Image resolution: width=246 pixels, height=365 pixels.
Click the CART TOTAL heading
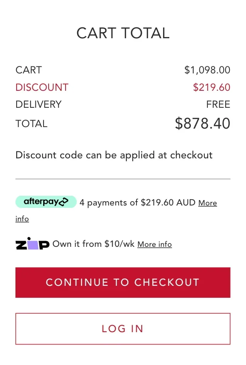(123, 33)
